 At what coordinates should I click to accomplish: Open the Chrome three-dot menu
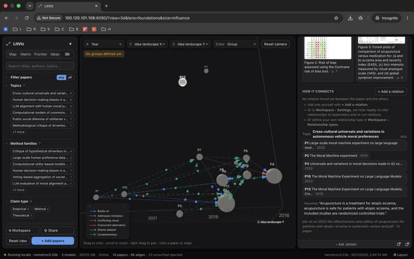[x=407, y=18]
